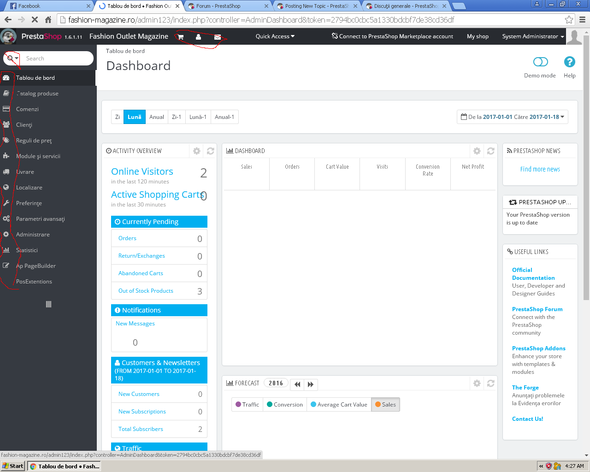Screen dimensions: 590x472
Task: Click the page vertical scrollbar
Action: [586, 168]
